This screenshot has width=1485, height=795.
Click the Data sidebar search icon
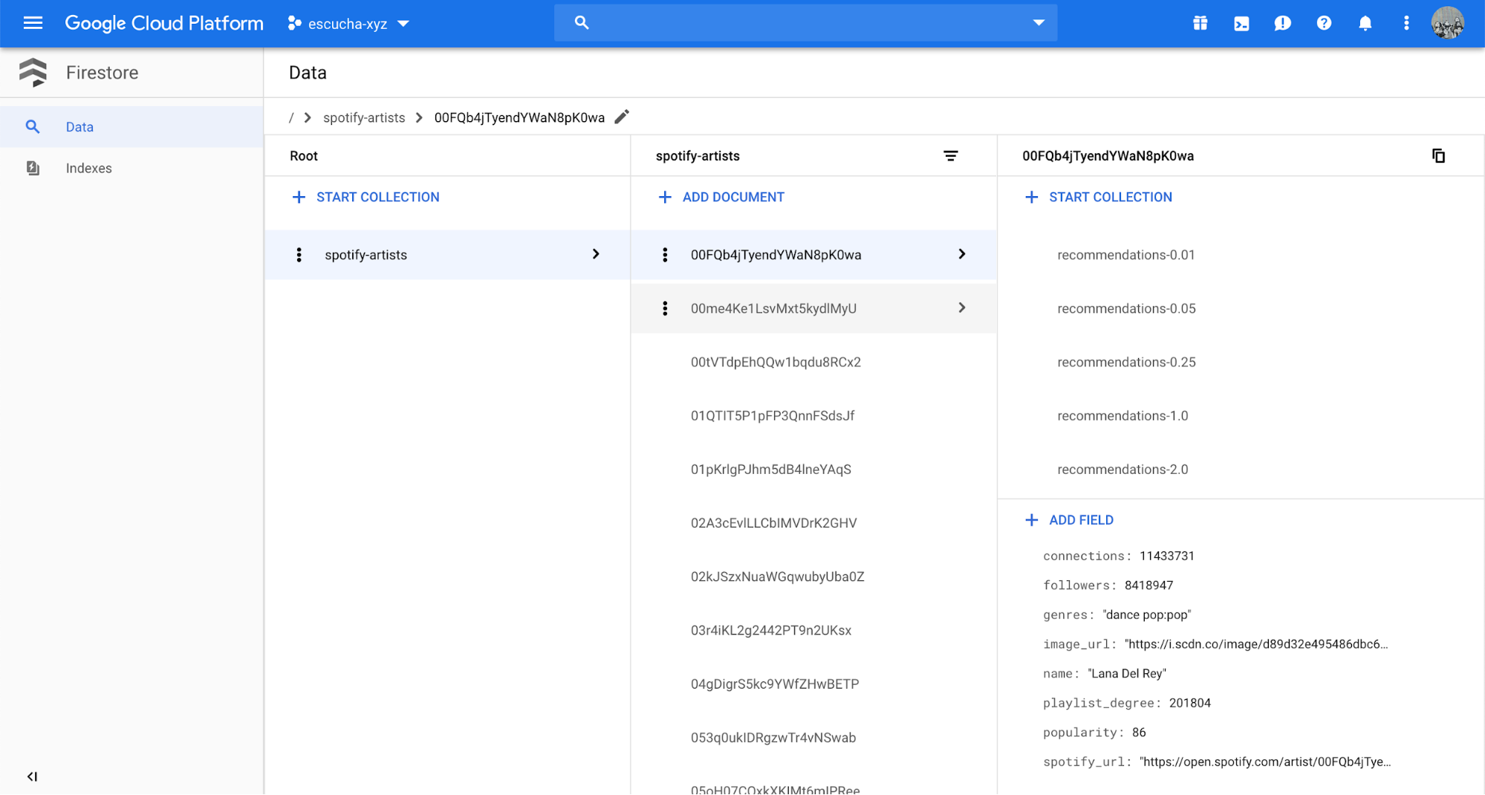(33, 127)
